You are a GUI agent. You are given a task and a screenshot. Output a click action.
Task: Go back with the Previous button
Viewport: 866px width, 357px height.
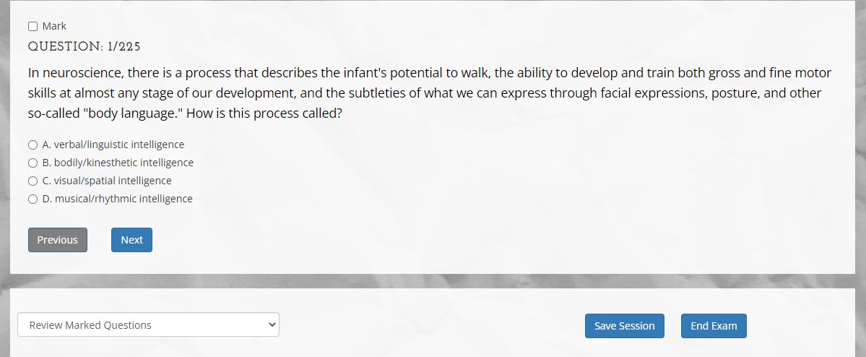pos(58,240)
